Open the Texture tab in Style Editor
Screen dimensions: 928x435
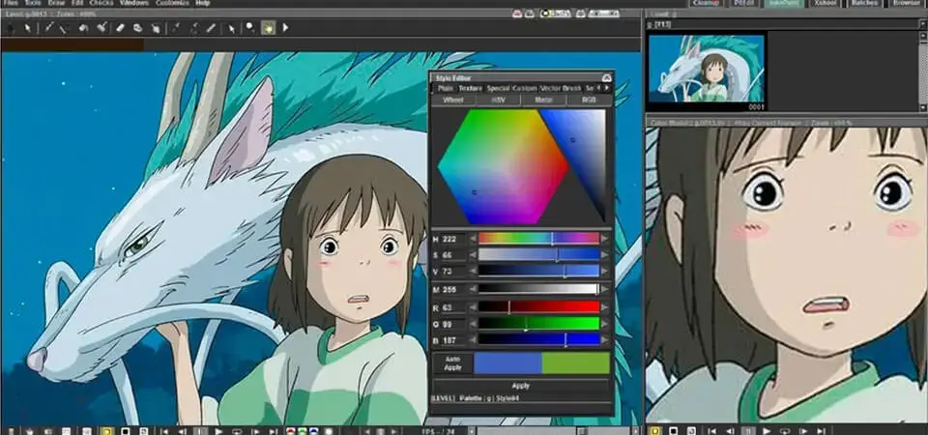[471, 88]
